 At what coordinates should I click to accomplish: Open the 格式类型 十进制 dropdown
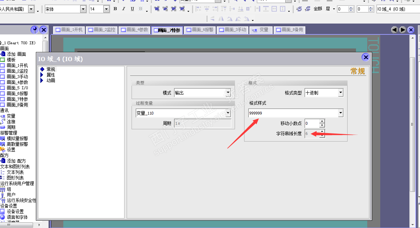[341, 93]
